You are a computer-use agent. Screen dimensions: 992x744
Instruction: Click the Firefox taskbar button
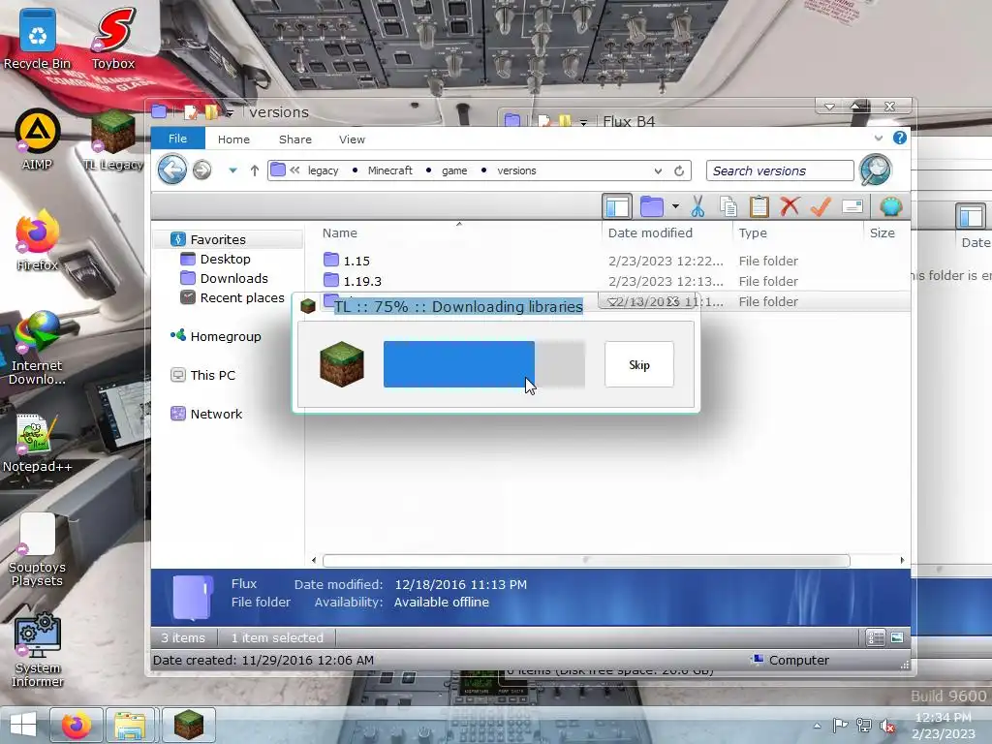(76, 725)
